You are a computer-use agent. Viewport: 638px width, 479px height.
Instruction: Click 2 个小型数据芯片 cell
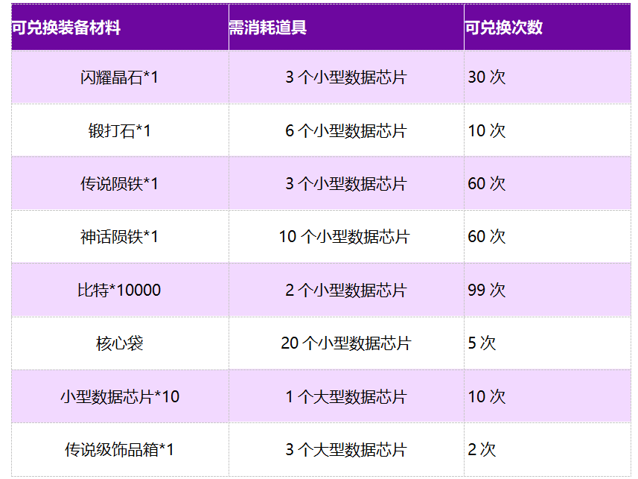(x=346, y=290)
